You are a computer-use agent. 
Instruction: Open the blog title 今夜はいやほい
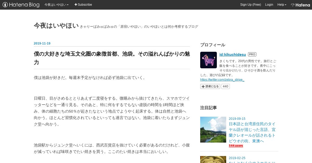(56, 26)
